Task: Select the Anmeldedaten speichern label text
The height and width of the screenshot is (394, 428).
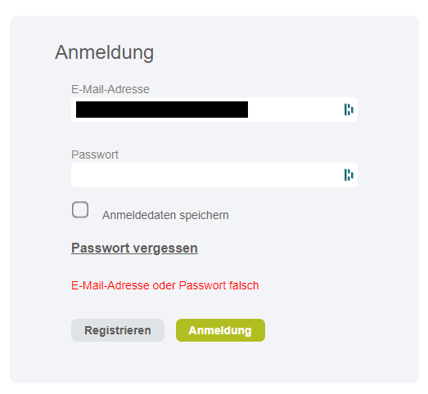Action: 165,215
